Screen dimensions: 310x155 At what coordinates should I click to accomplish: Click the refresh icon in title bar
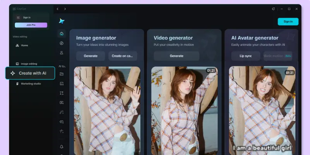coord(274,9)
